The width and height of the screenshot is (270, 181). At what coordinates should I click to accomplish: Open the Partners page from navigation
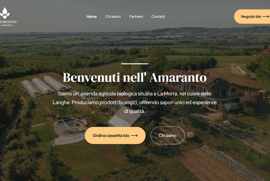(136, 17)
